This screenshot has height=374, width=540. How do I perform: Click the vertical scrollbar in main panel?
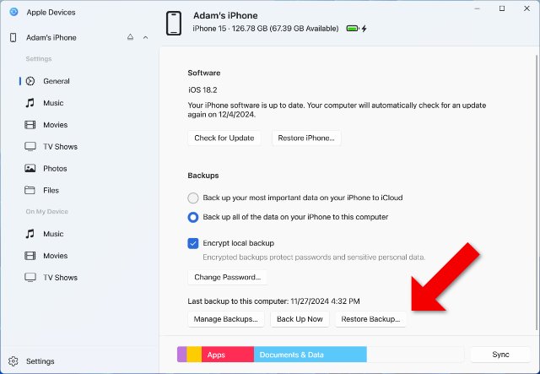point(537,192)
